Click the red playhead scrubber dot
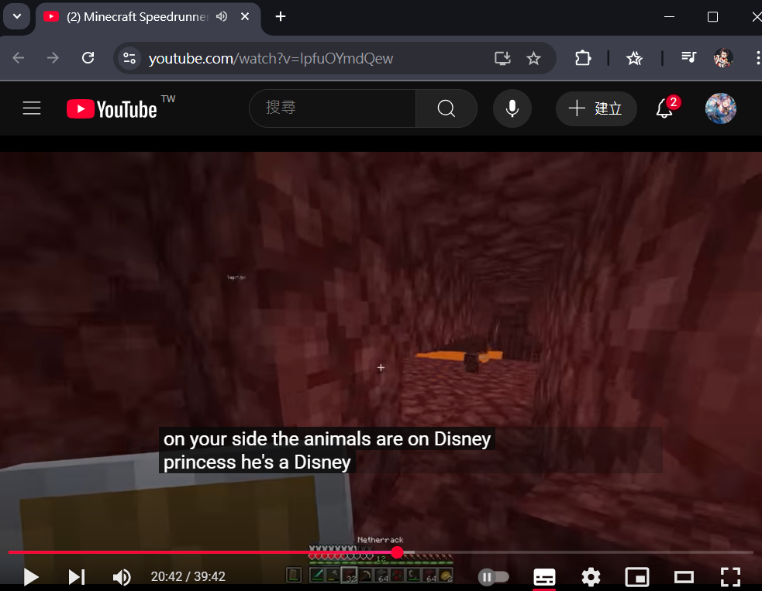 (397, 552)
